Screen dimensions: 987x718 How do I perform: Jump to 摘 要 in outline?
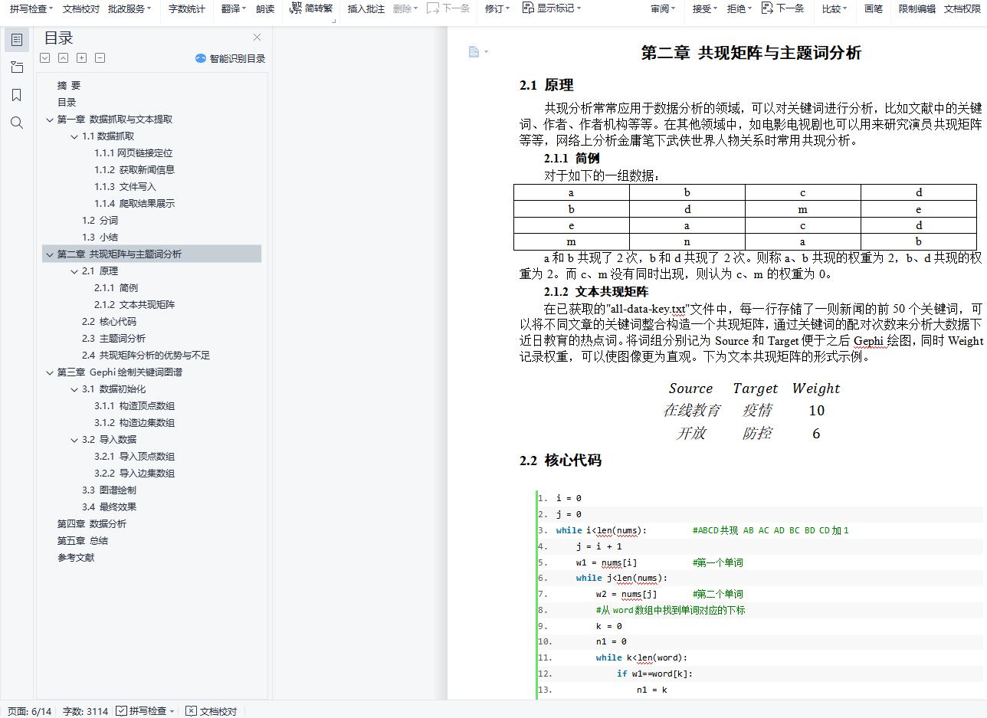pyautogui.click(x=69, y=86)
